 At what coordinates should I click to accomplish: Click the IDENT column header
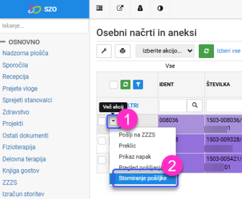click(166, 85)
